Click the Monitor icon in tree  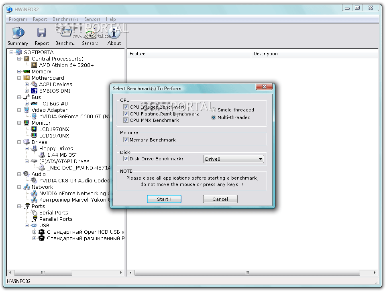pyautogui.click(x=26, y=123)
